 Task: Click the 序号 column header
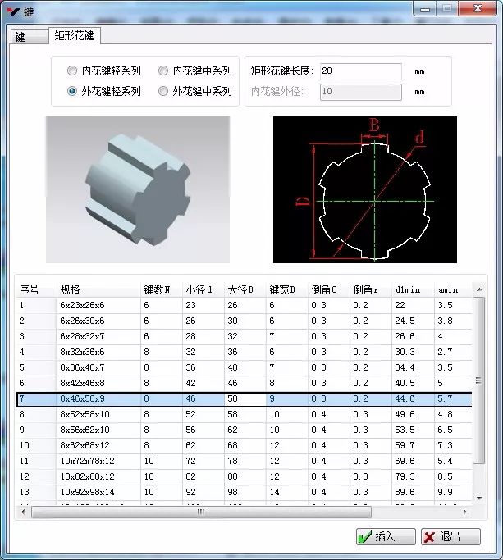coord(36,289)
